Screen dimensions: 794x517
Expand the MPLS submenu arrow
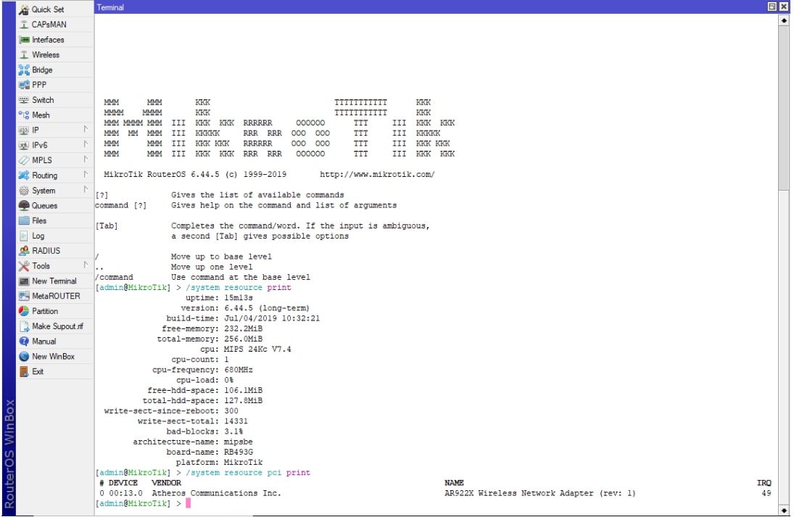tap(86, 160)
